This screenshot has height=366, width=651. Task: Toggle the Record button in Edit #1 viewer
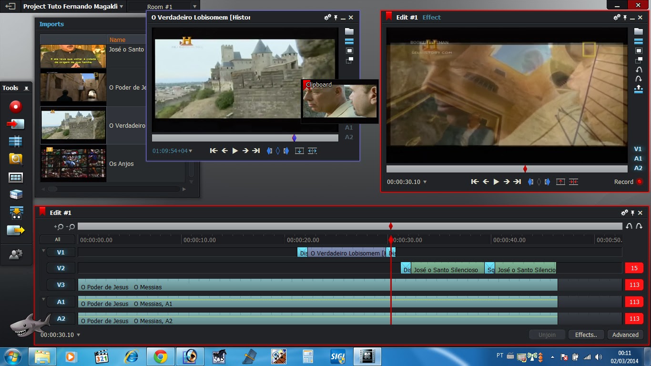coord(640,182)
